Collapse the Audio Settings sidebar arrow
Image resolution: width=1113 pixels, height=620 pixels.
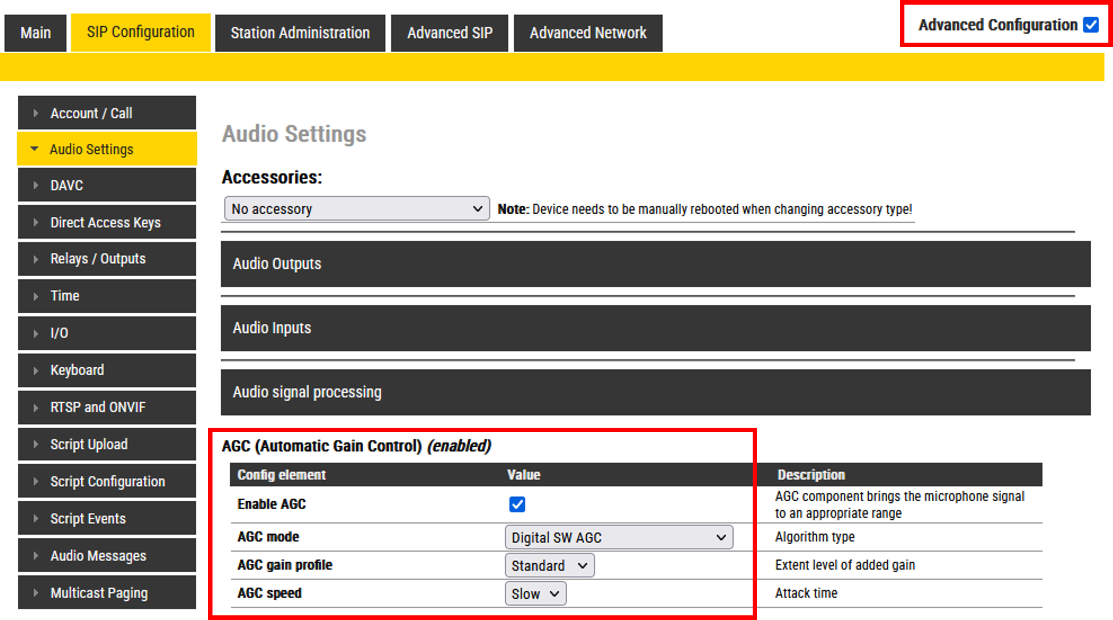(x=34, y=149)
